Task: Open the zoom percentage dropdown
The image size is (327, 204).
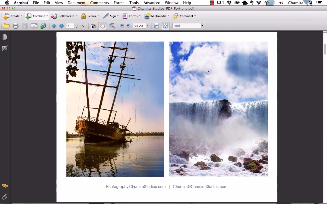Action: click(147, 26)
